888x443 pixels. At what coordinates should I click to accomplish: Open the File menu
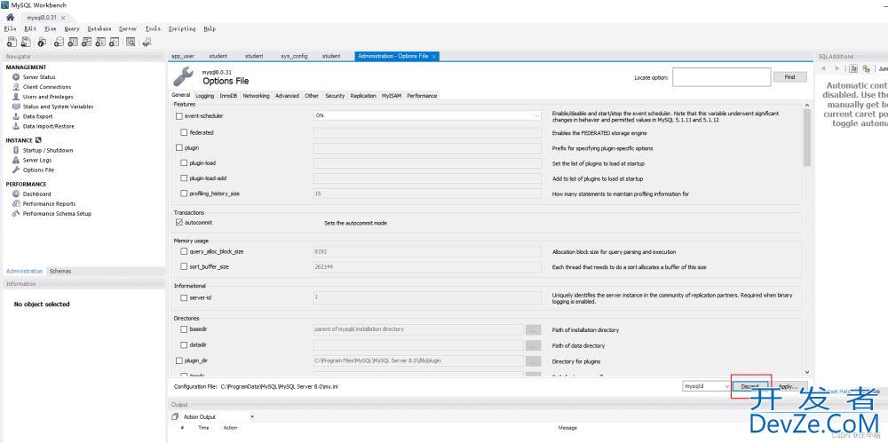coord(11,29)
